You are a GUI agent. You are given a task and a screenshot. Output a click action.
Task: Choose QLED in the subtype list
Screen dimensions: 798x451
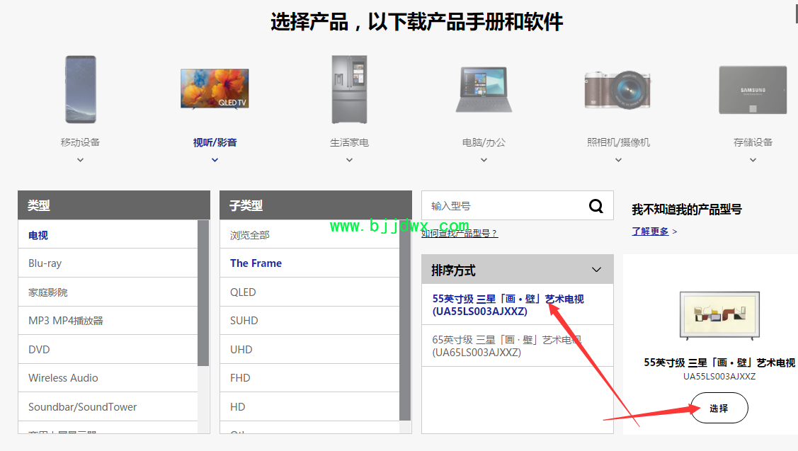[309, 292]
